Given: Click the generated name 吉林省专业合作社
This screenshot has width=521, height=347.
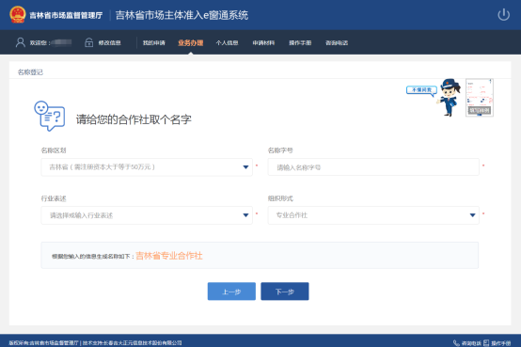Looking at the screenshot, I should click(x=169, y=256).
